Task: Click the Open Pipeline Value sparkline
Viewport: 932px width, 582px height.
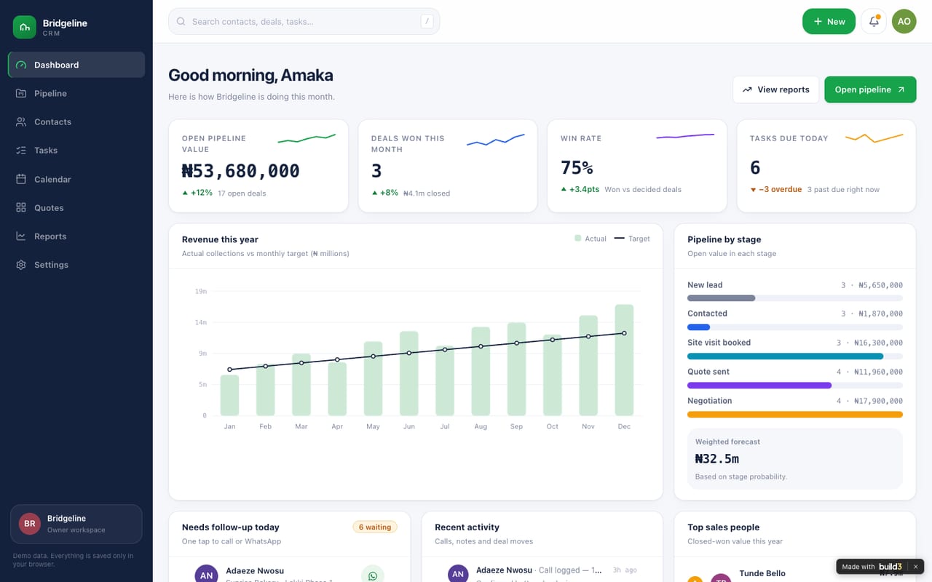Action: 307,138
